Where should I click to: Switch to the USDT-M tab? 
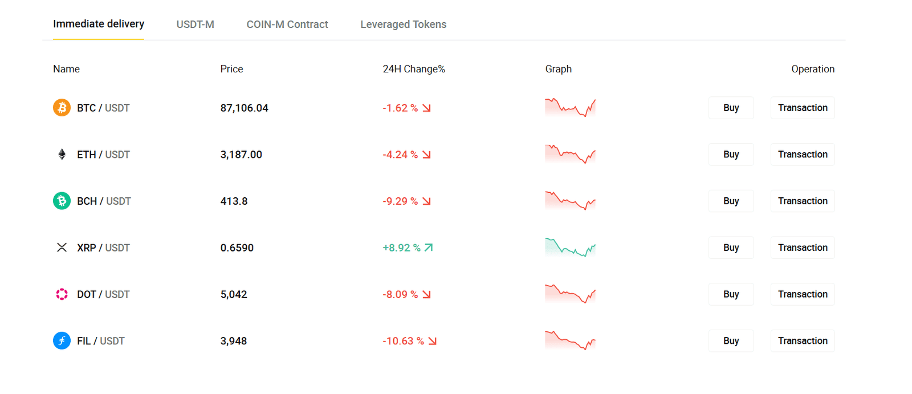pos(195,25)
